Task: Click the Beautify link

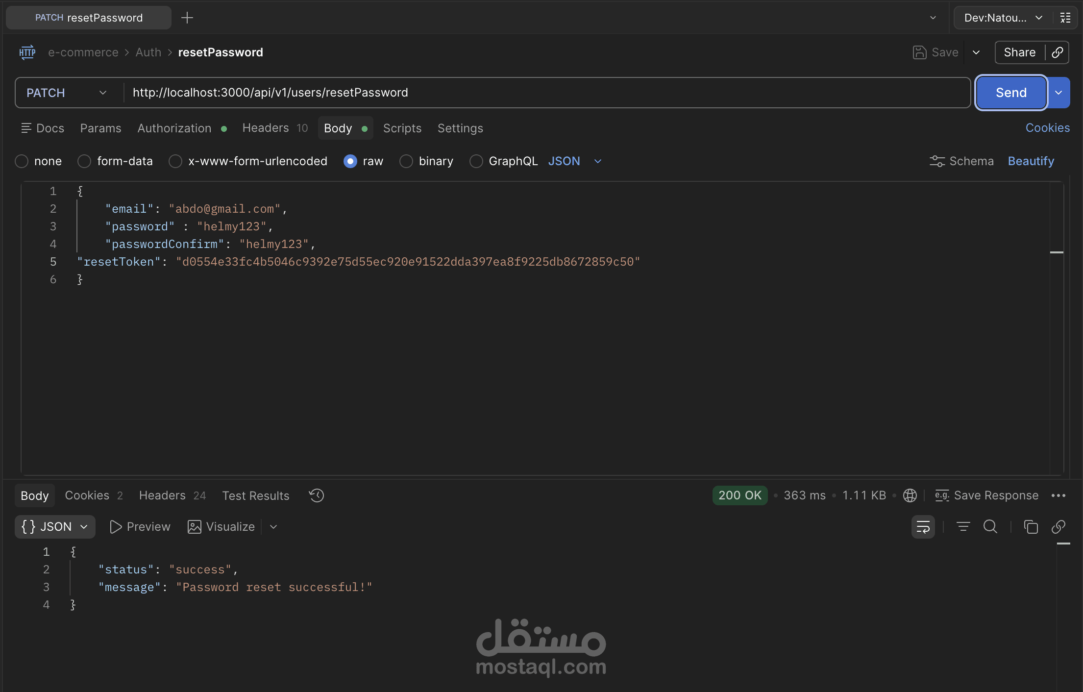Action: [1031, 161]
